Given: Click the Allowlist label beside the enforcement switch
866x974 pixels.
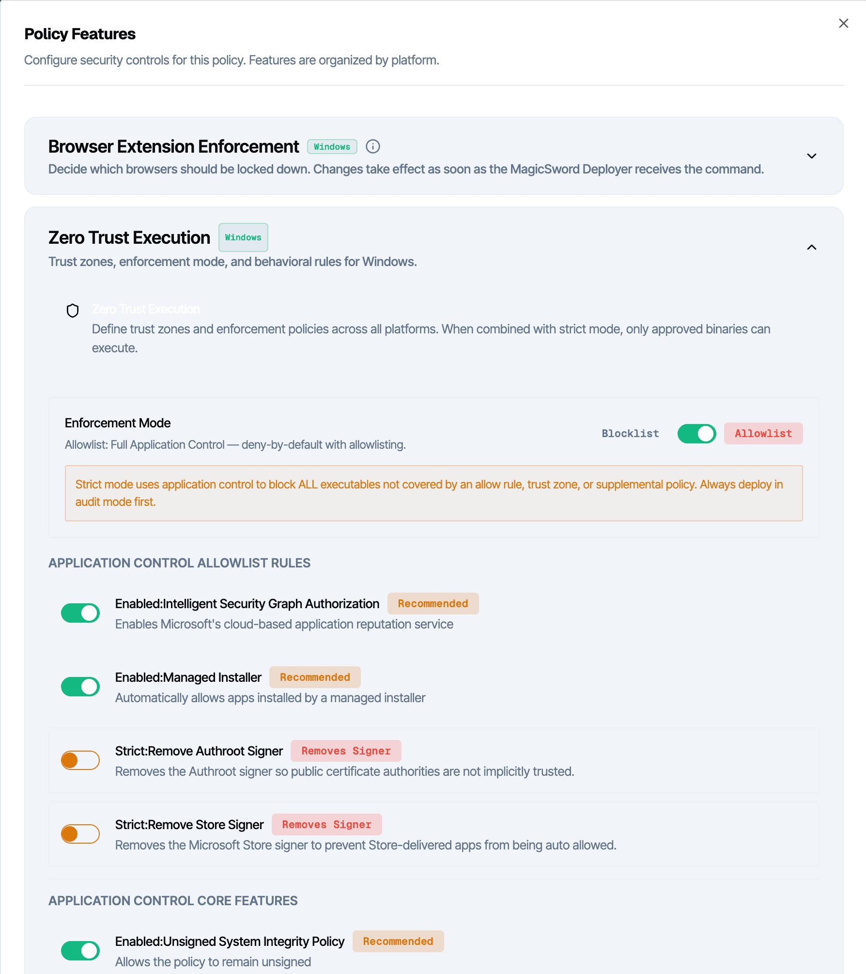Looking at the screenshot, I should click(x=763, y=433).
